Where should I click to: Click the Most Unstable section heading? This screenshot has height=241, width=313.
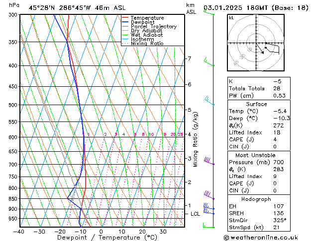point(255,155)
